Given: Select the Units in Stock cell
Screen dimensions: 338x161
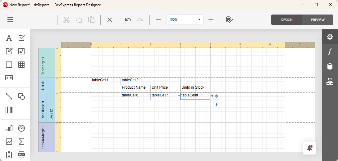Looking at the screenshot, I should 195,89.
